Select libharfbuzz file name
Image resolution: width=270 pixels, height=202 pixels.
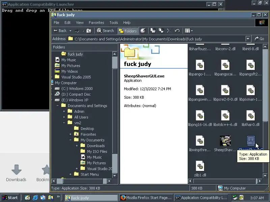(200, 49)
